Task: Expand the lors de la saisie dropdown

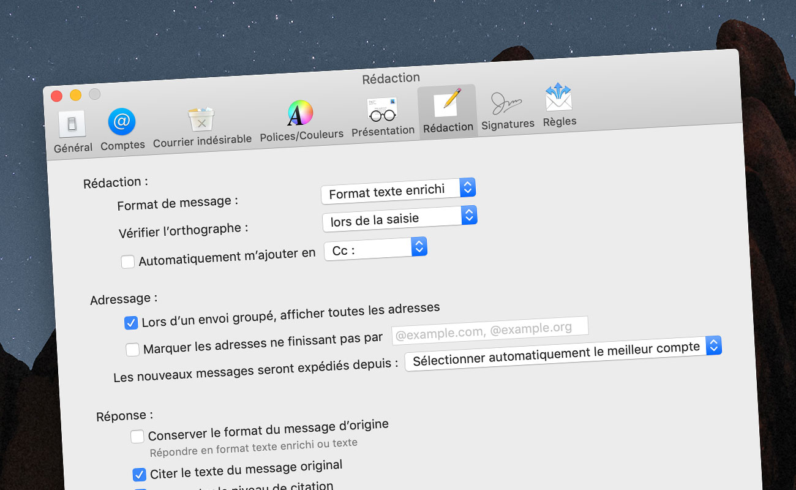Action: 399,218
